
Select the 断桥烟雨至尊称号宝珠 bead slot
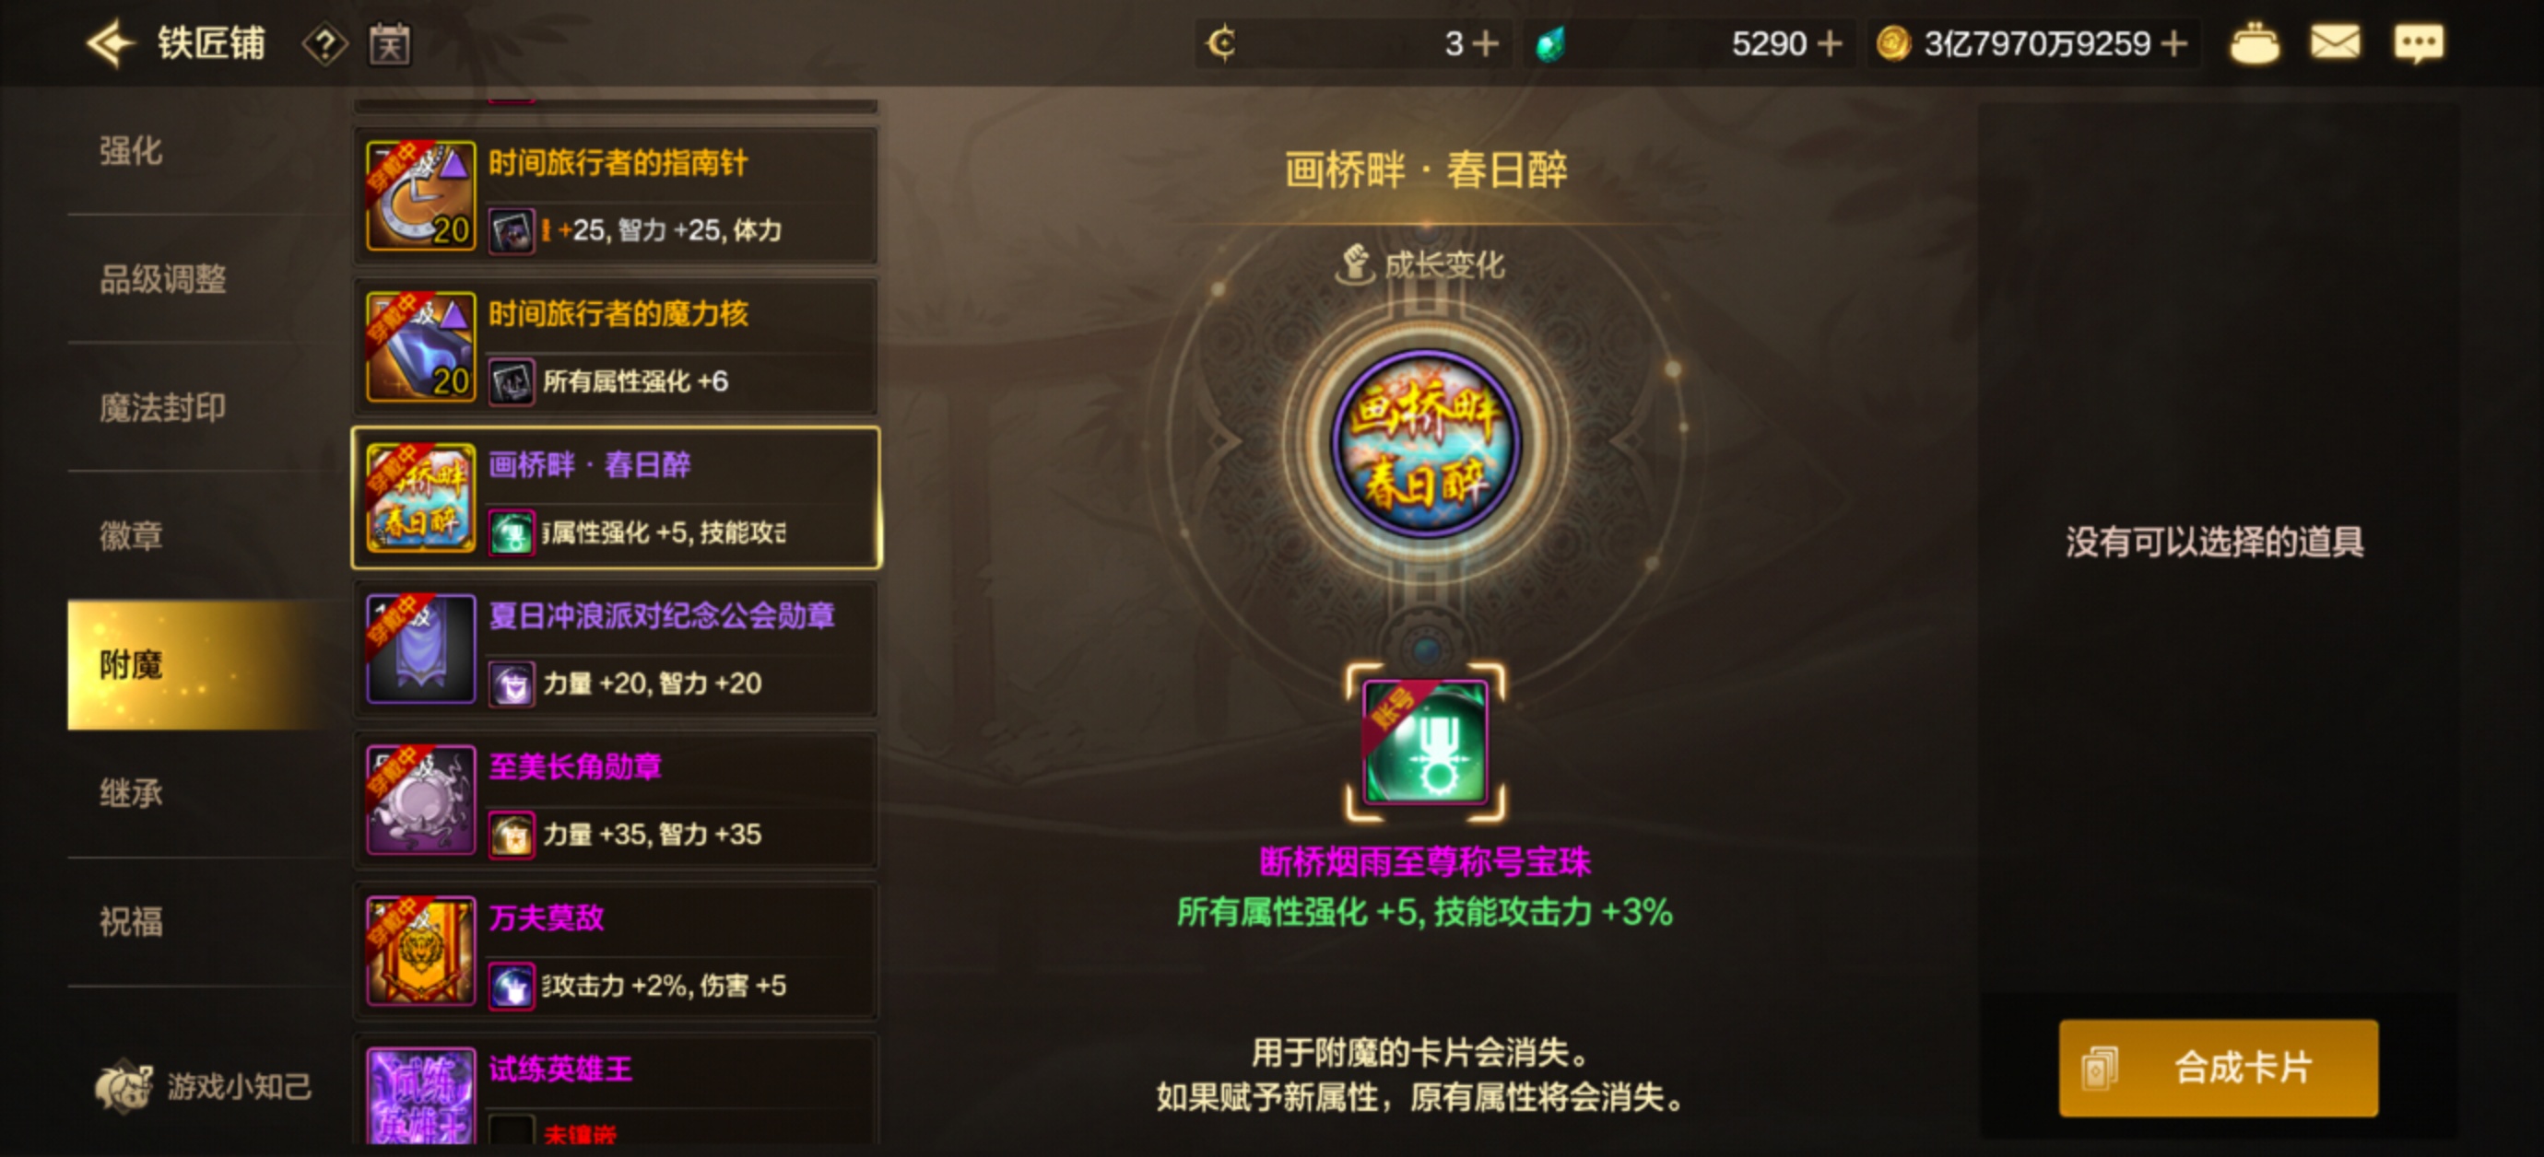coord(1425,742)
